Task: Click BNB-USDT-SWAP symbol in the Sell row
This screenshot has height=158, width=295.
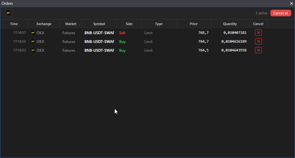Action: (99, 33)
